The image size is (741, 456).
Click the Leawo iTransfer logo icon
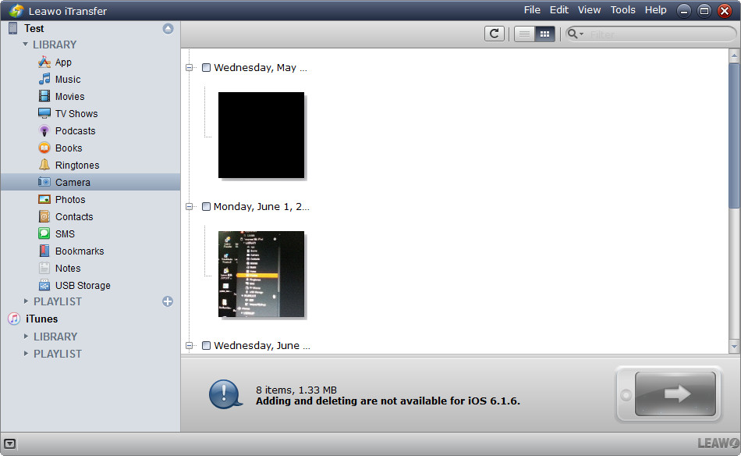(16, 10)
